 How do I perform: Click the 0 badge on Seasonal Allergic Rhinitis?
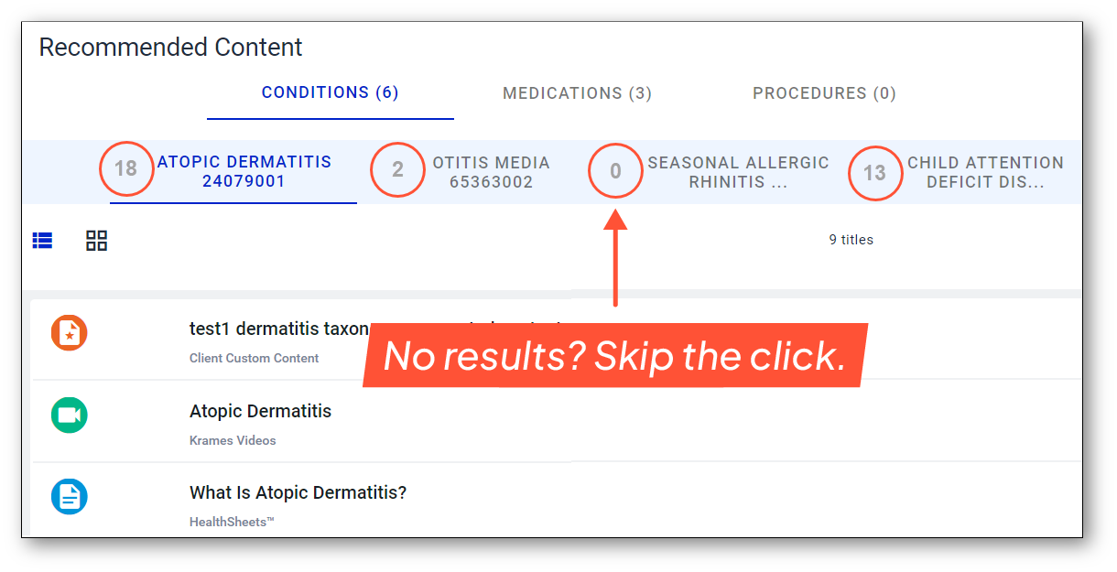pyautogui.click(x=615, y=170)
